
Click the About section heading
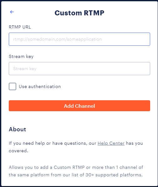(x=18, y=129)
